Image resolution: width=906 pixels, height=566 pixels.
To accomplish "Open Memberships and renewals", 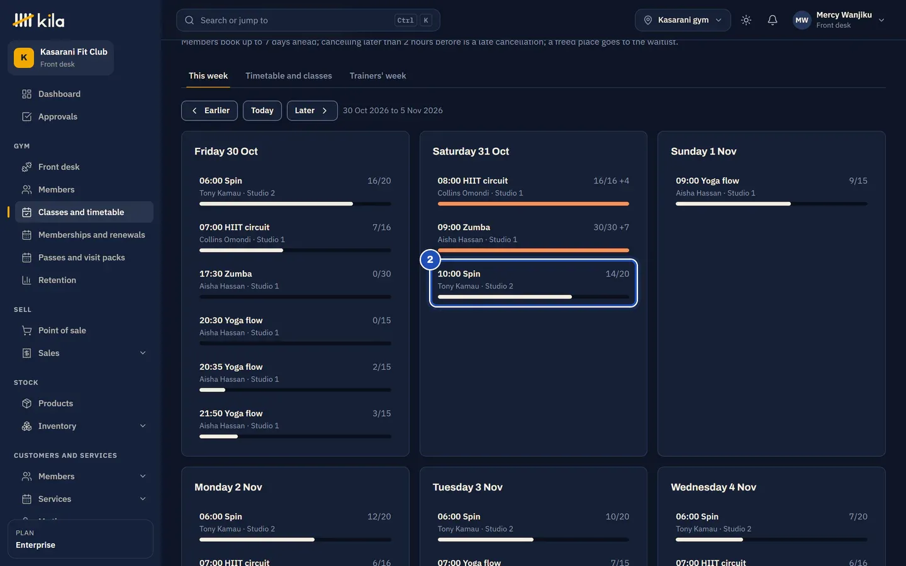I will 84,235.
